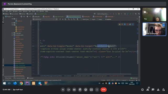Click the undo/revert arrow in PhpStorm toolbar
The height and width of the screenshot is (94, 168).
[136, 14]
